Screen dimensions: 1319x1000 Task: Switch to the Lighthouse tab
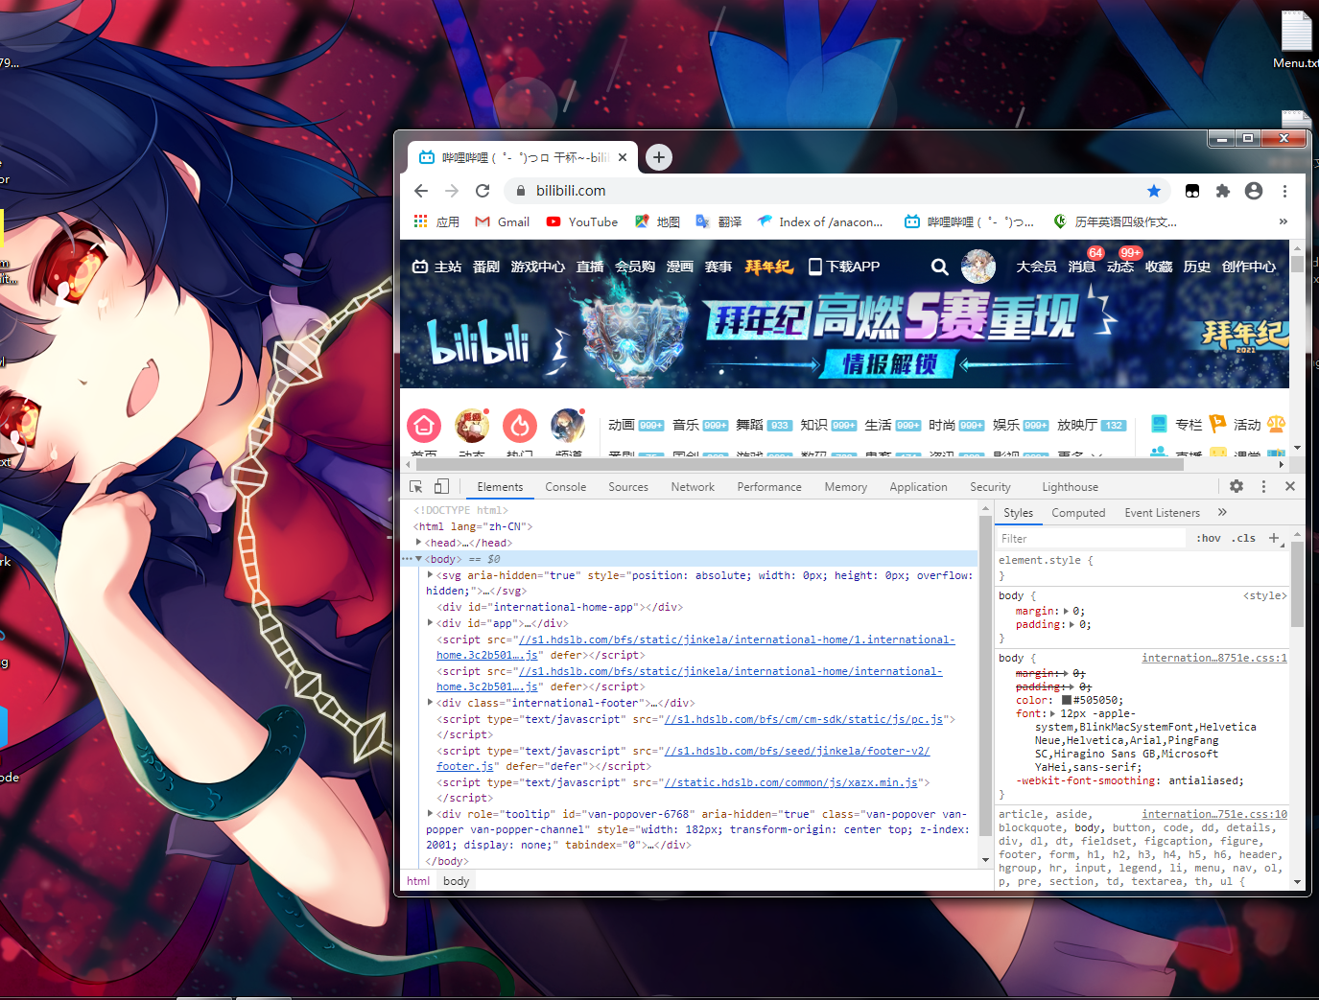[x=1071, y=487]
